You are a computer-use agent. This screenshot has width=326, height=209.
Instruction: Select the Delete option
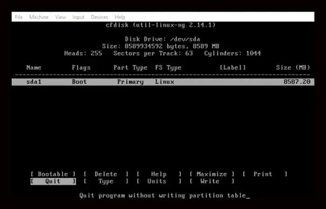click(106, 174)
